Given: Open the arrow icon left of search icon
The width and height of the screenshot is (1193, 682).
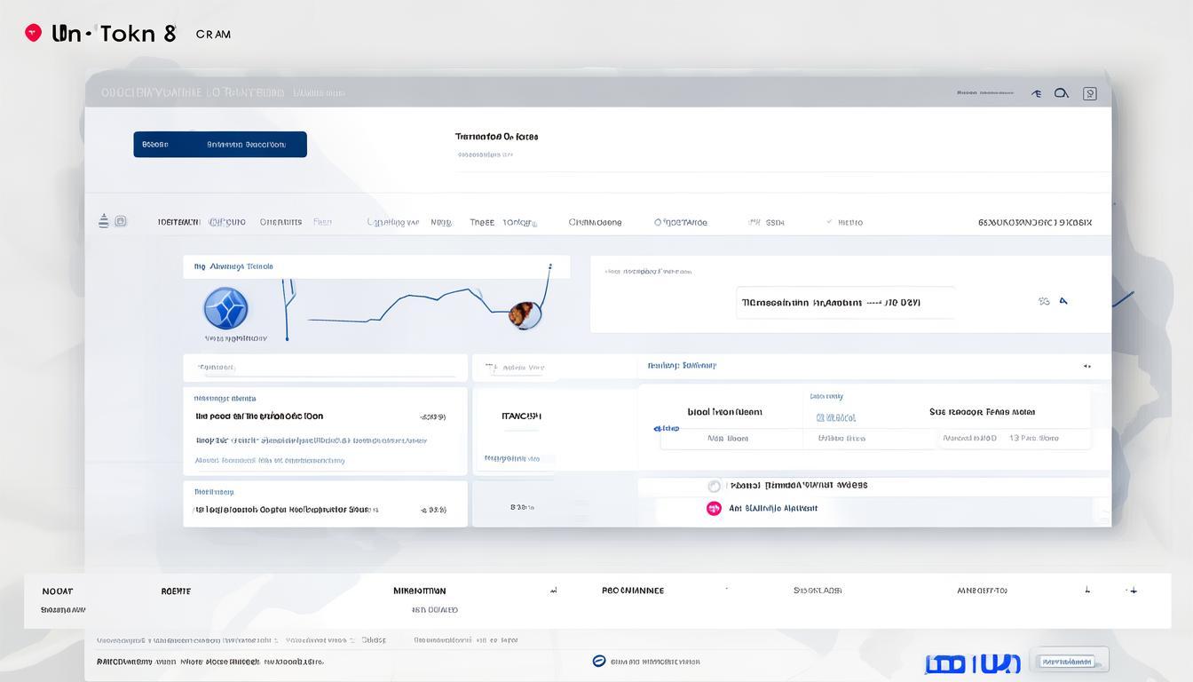Looking at the screenshot, I should (1036, 93).
